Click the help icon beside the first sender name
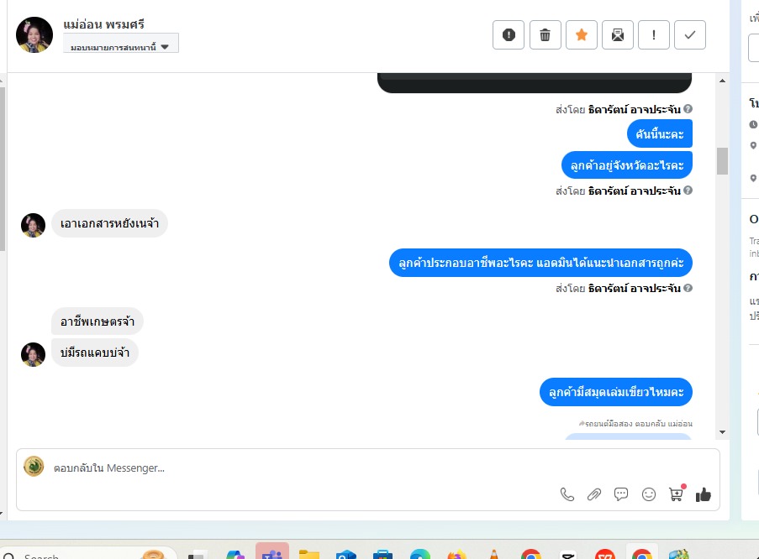Screen dimensions: 759x559 688,109
